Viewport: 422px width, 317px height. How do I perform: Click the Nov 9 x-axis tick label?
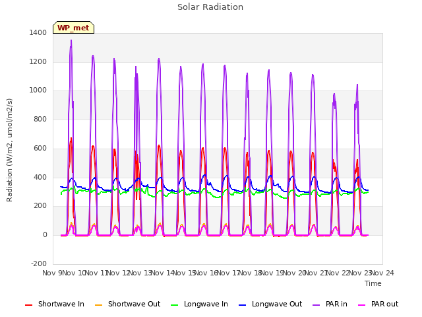pos(52,273)
